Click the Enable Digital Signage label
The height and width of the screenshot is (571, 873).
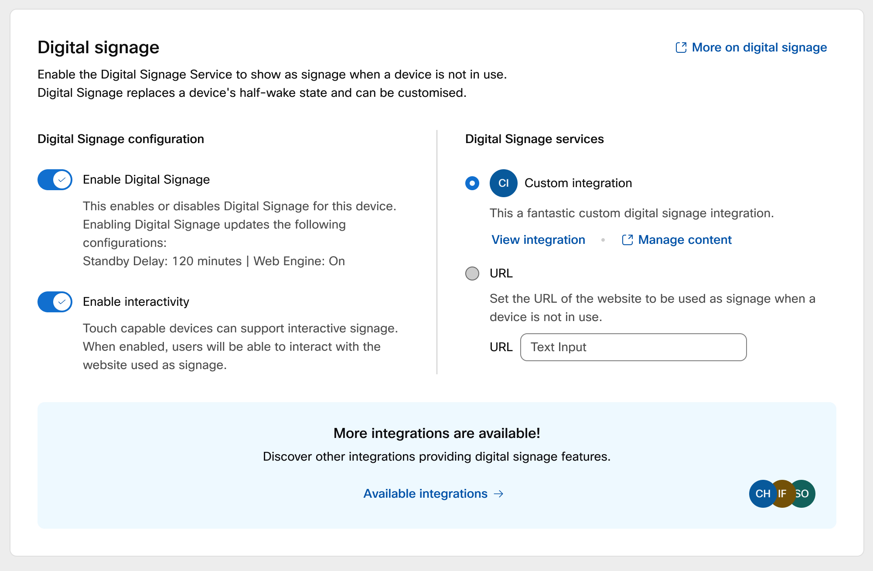pos(146,180)
